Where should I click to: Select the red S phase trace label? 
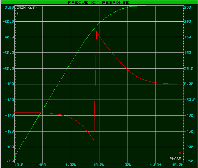[x=180, y=153]
